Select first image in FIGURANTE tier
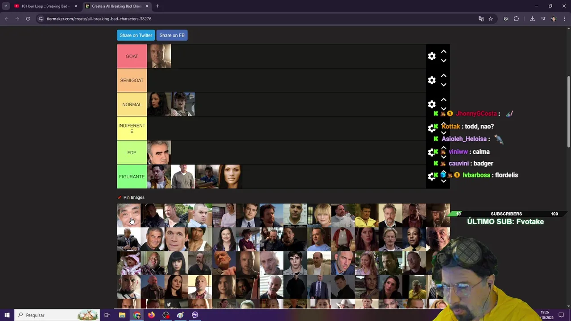 coord(159,177)
